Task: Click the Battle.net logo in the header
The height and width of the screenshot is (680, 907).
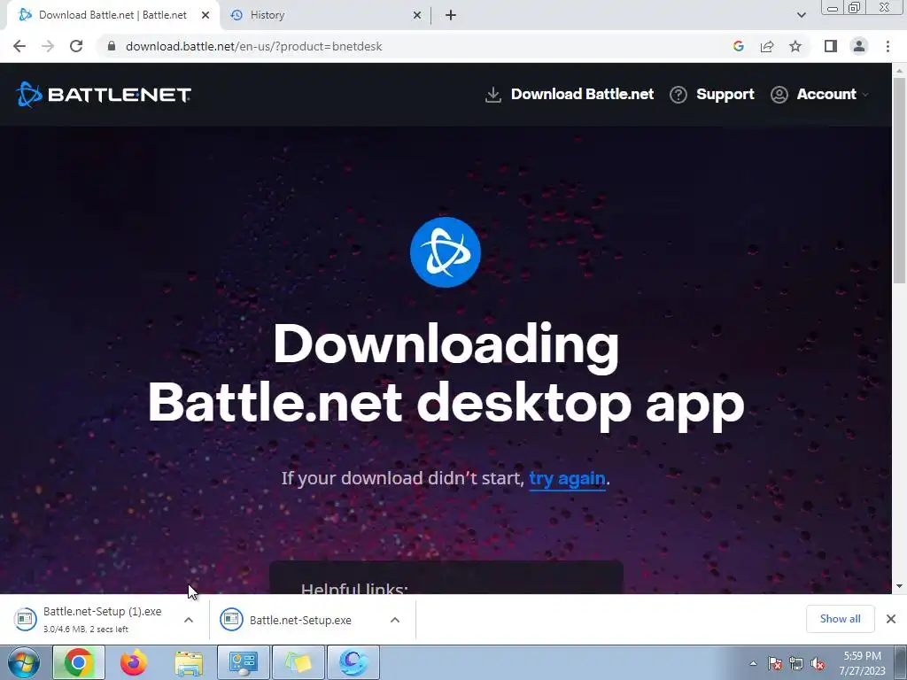Action: point(103,94)
